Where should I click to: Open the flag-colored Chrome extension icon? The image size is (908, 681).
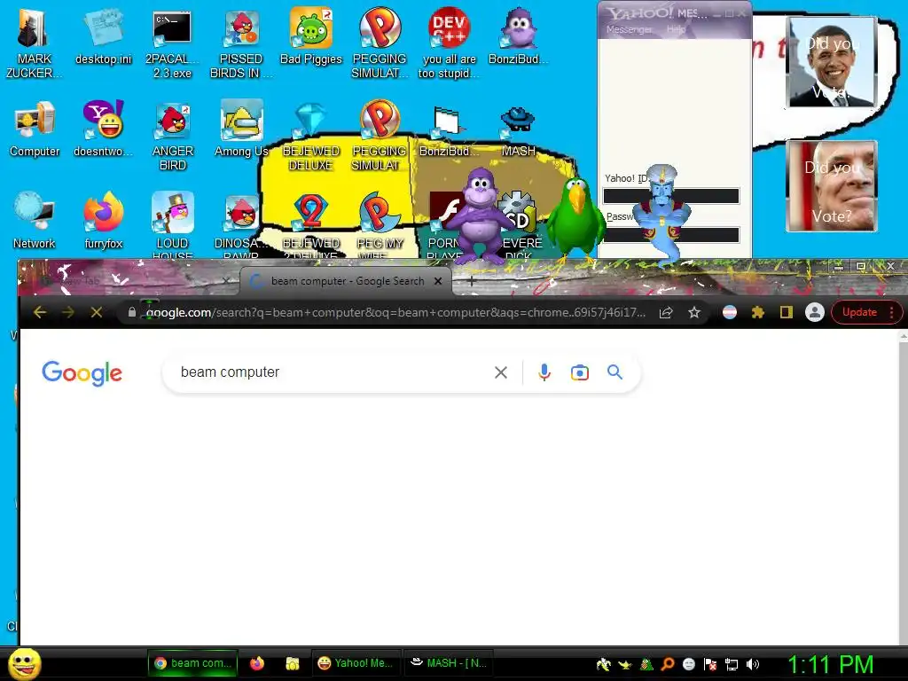(x=730, y=313)
